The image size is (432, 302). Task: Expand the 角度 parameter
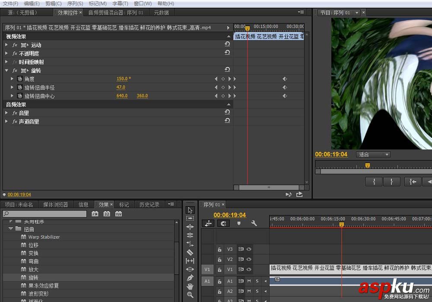point(12,79)
